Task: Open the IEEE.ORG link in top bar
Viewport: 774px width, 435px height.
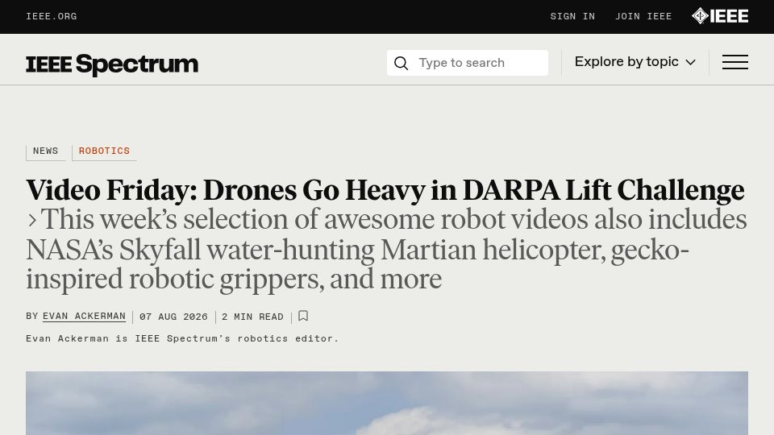Action: tap(52, 17)
